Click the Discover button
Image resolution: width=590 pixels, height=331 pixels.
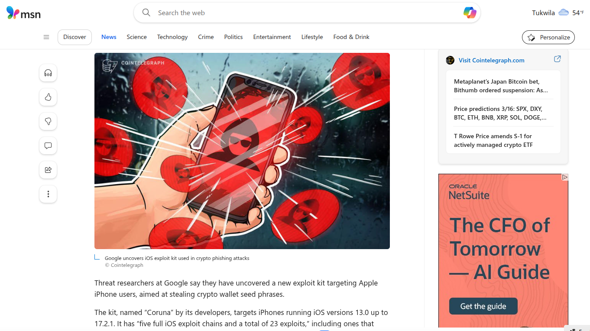[75, 37]
